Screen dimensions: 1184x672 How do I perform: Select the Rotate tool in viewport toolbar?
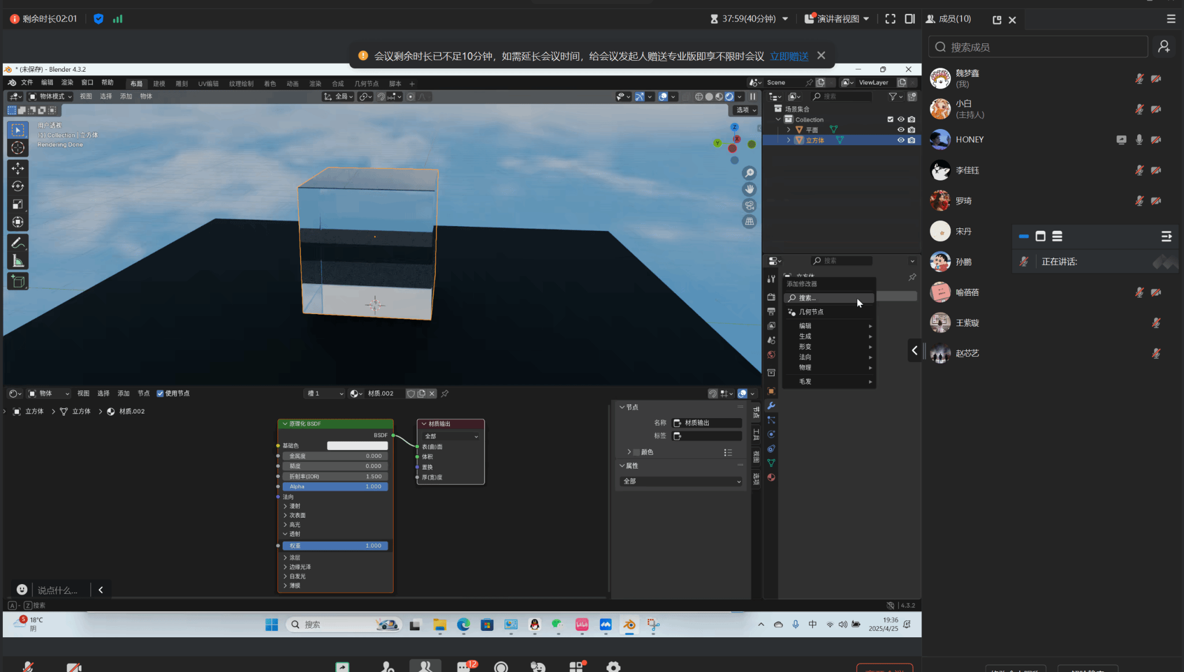click(18, 186)
